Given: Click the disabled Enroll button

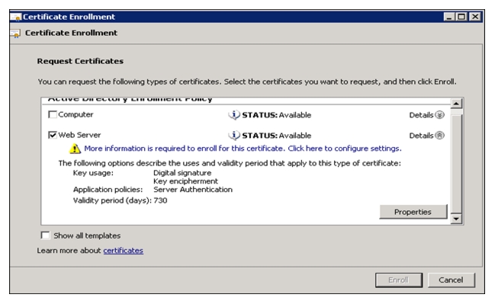Looking at the screenshot, I should coord(399,280).
